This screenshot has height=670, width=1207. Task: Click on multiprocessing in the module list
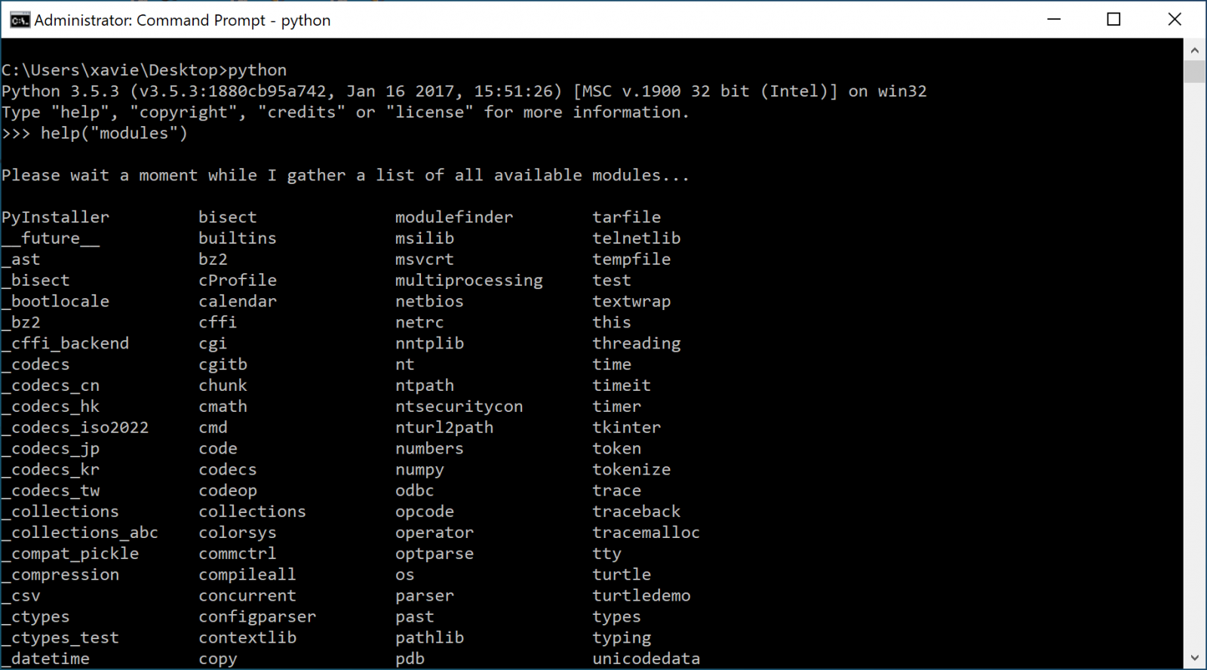468,281
